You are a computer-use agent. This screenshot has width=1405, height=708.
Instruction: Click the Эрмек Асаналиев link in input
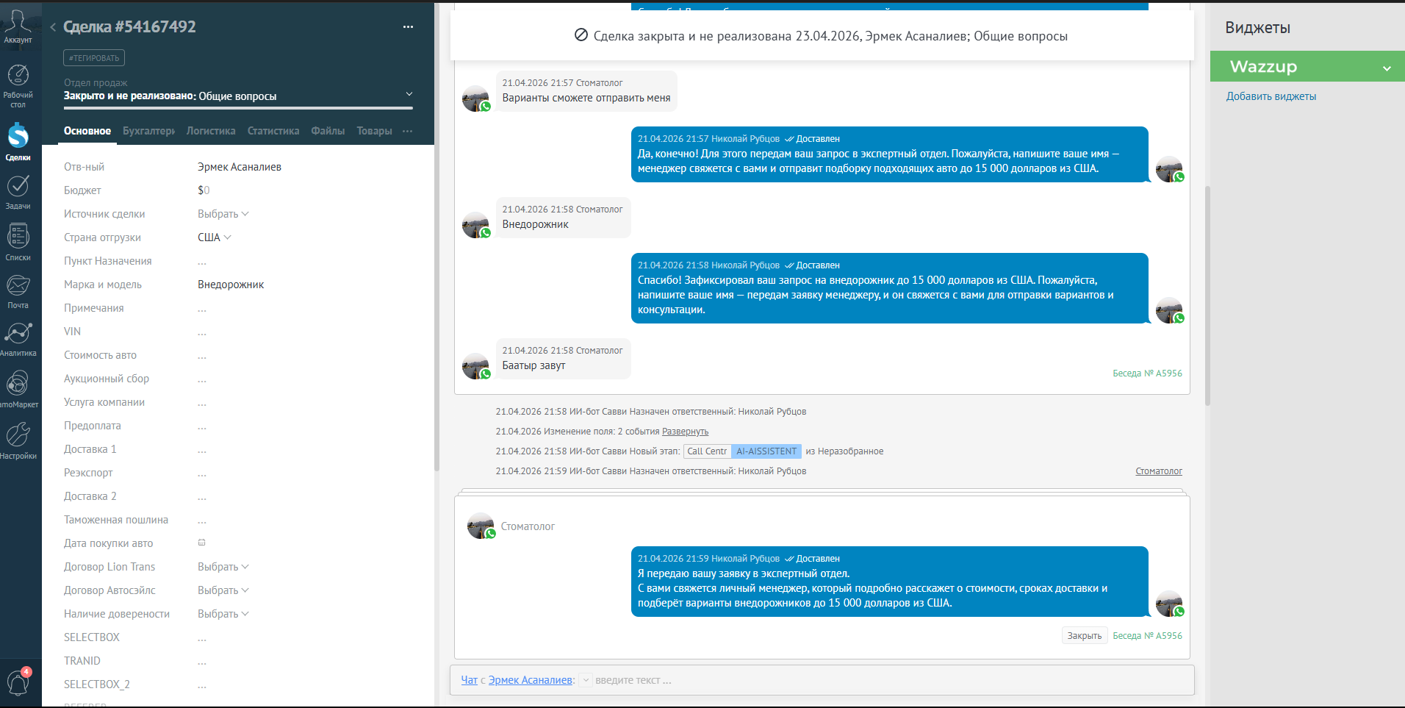click(x=530, y=680)
